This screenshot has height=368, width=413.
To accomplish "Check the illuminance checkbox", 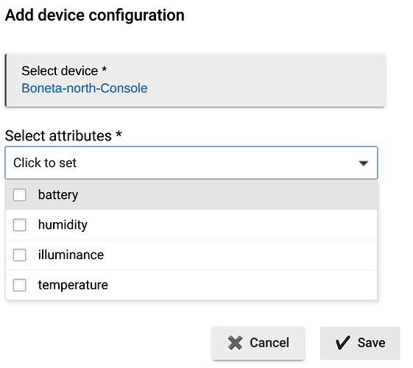I will tap(19, 255).
